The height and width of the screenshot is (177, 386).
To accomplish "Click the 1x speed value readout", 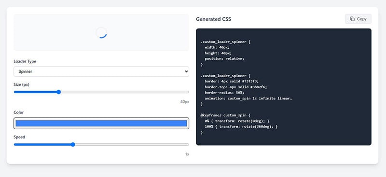I will click(x=187, y=154).
